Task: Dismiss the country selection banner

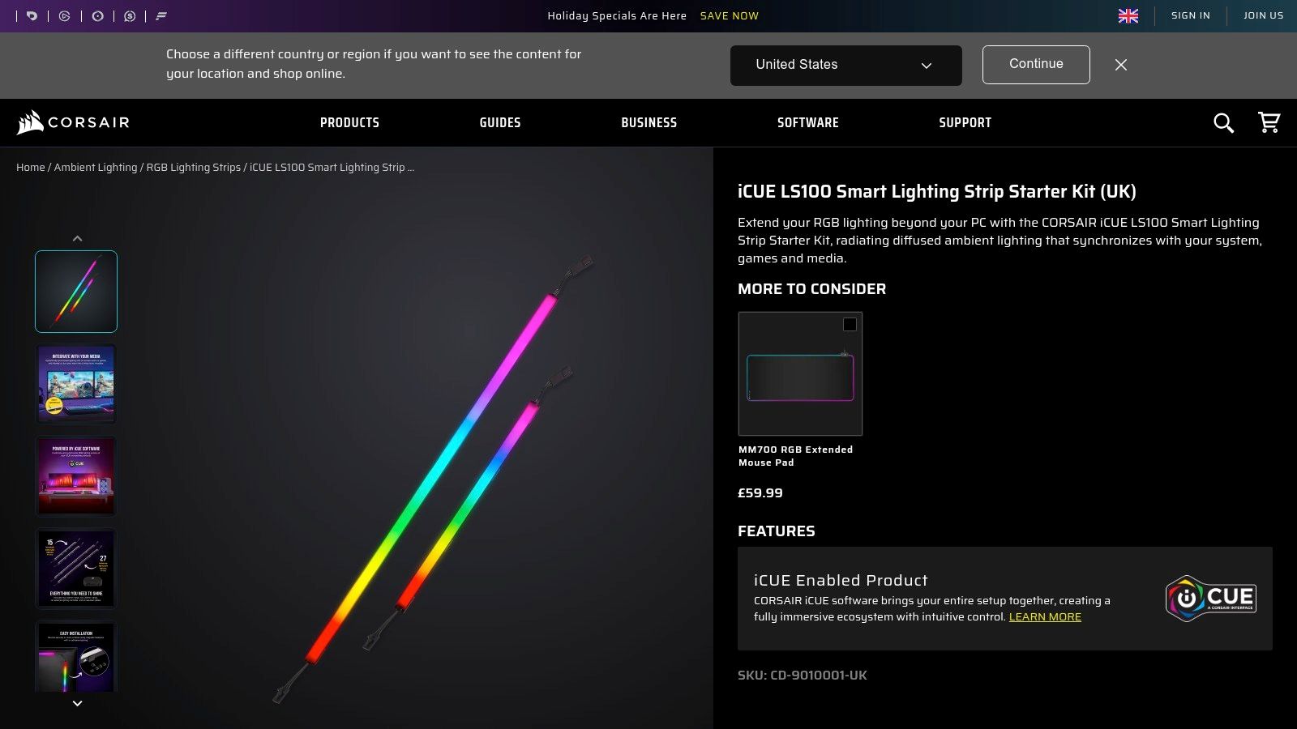Action: [x=1121, y=65]
